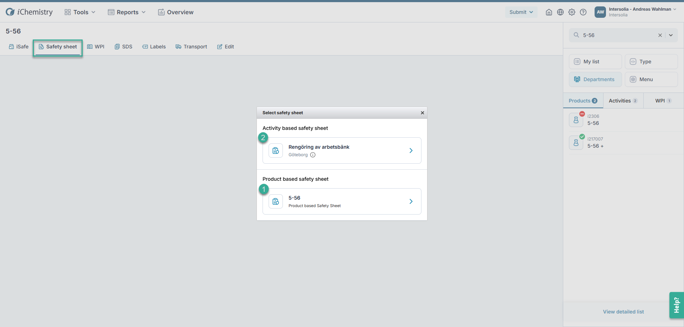
Task: Expand the search options dropdown arrow
Action: (x=671, y=35)
